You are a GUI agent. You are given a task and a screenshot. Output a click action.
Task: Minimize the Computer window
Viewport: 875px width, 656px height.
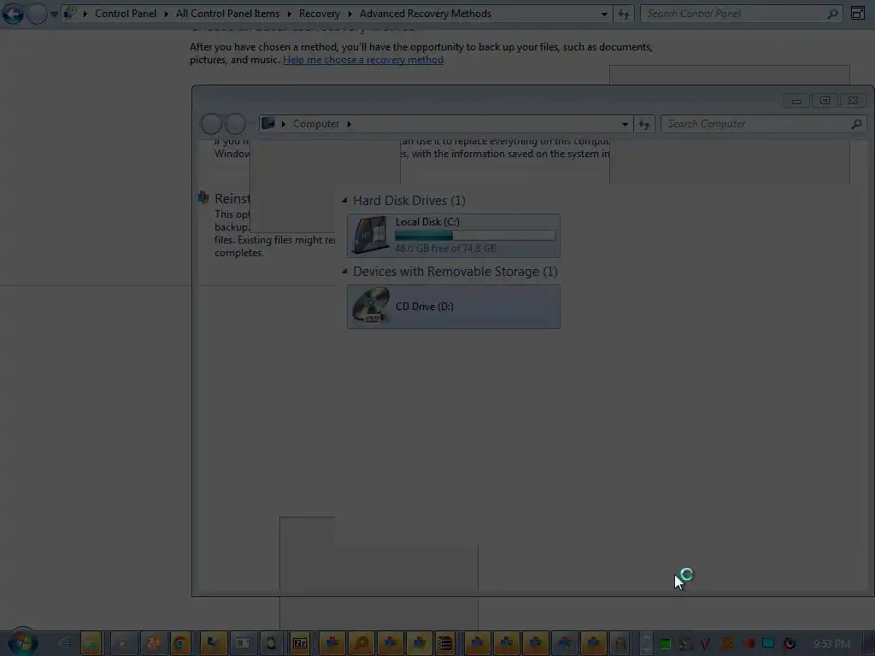[x=797, y=101]
